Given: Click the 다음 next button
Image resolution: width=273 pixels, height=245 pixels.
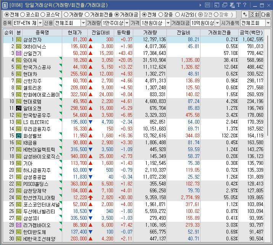Looking at the screenshot, I should 265,15.
